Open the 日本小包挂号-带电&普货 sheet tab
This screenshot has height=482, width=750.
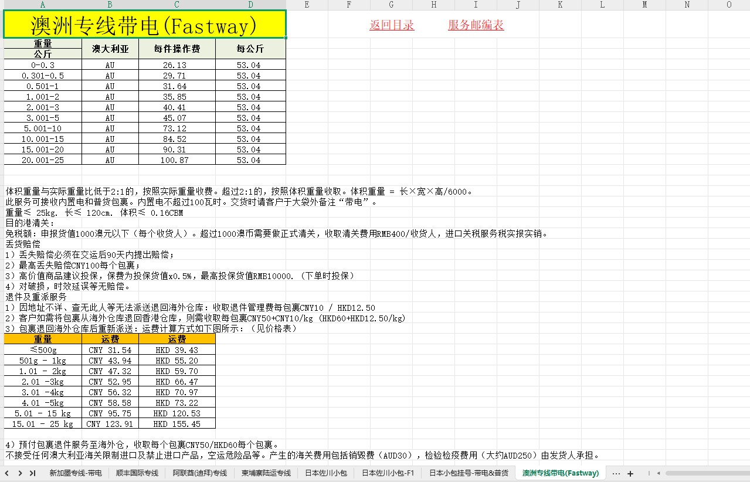(x=469, y=473)
